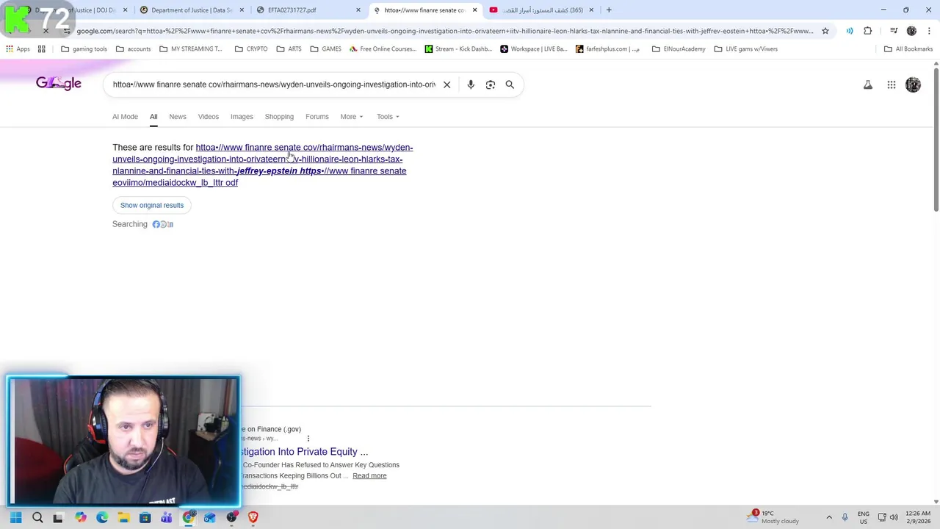Select the Forums results tab

point(317,117)
